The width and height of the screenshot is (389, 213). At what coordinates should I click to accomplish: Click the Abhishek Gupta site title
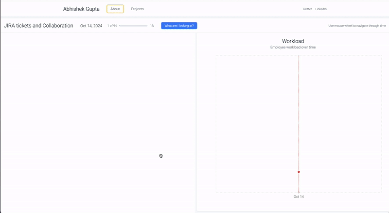[81, 9]
